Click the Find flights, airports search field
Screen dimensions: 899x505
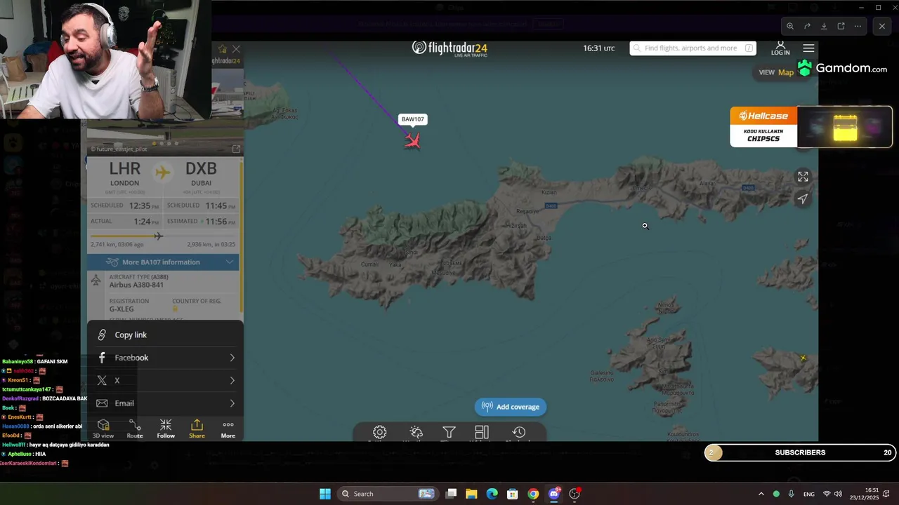tap(693, 48)
